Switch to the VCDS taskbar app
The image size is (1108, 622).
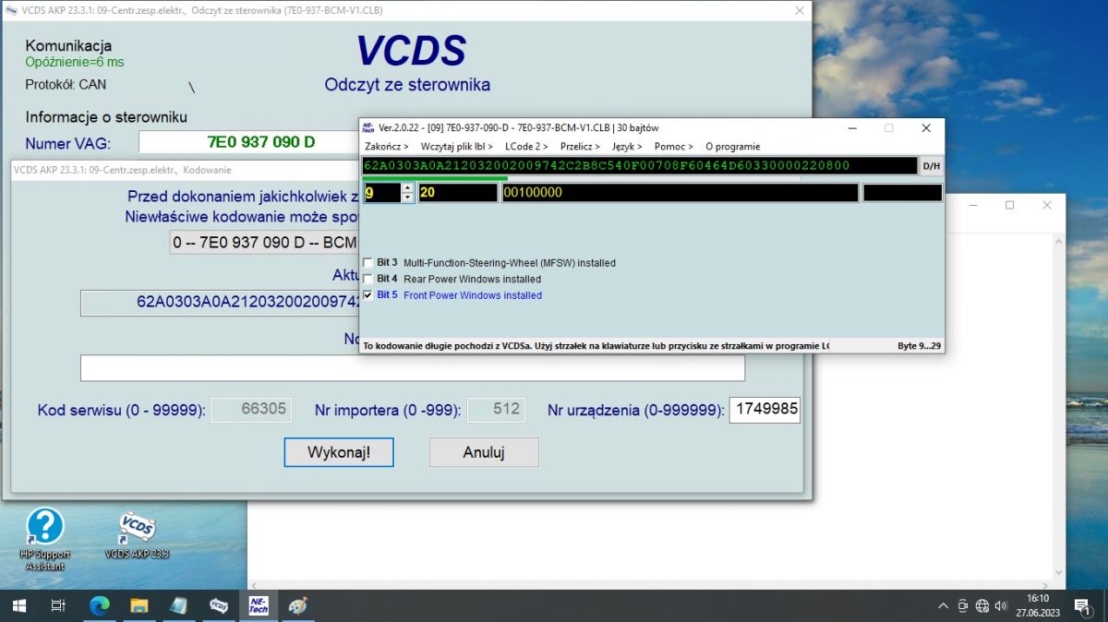click(x=219, y=605)
